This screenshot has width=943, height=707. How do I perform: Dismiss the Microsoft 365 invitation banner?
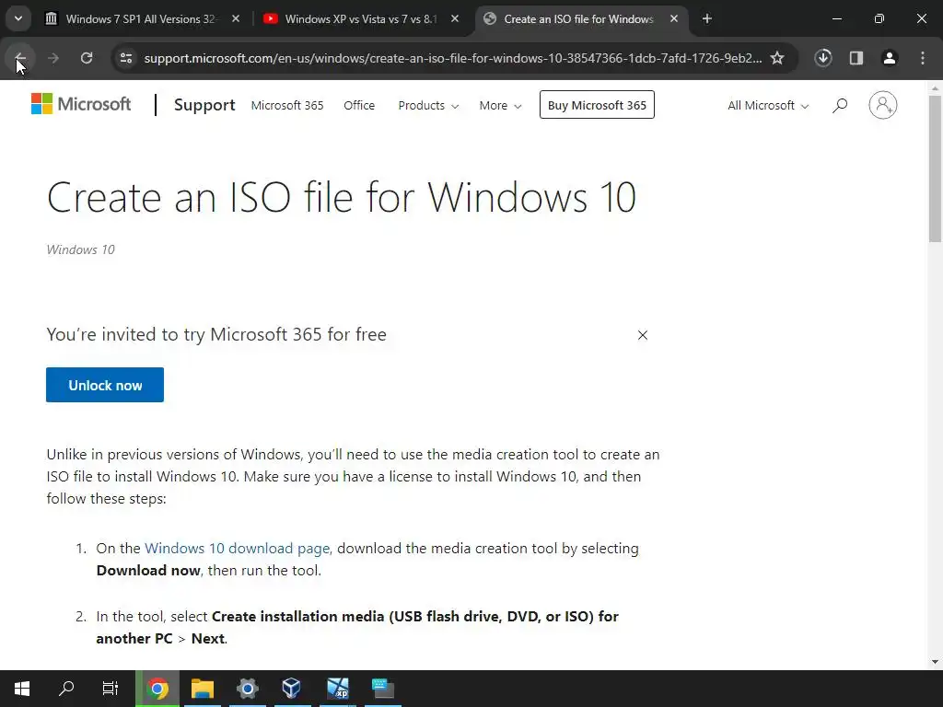coord(642,335)
